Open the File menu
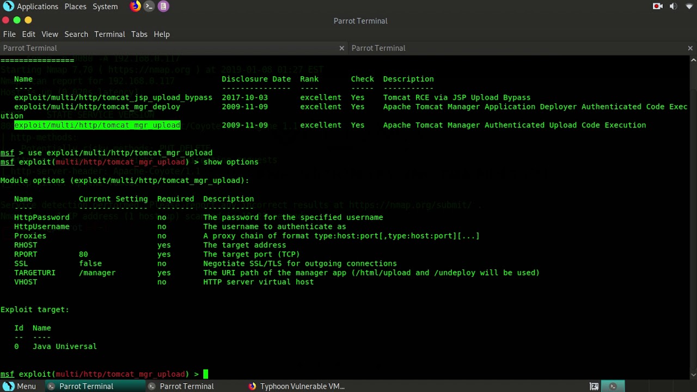Screen dimensions: 697x392 point(9,34)
